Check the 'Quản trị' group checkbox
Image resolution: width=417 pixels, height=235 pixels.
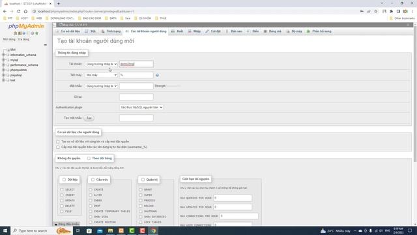click(143, 180)
